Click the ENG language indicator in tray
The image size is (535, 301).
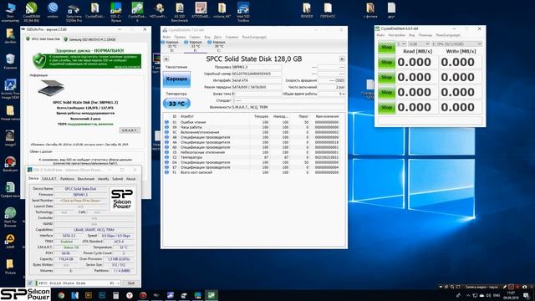point(497,295)
